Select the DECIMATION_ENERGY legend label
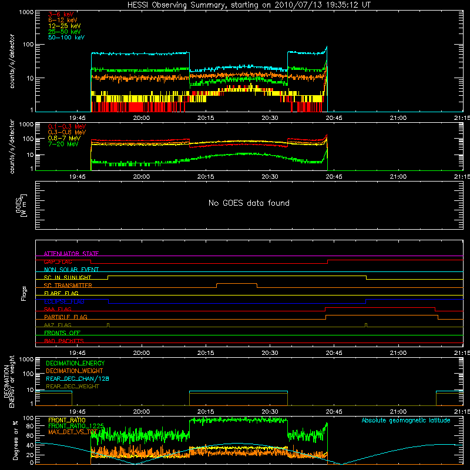Viewport: 470px width, 470px height. click(x=75, y=363)
